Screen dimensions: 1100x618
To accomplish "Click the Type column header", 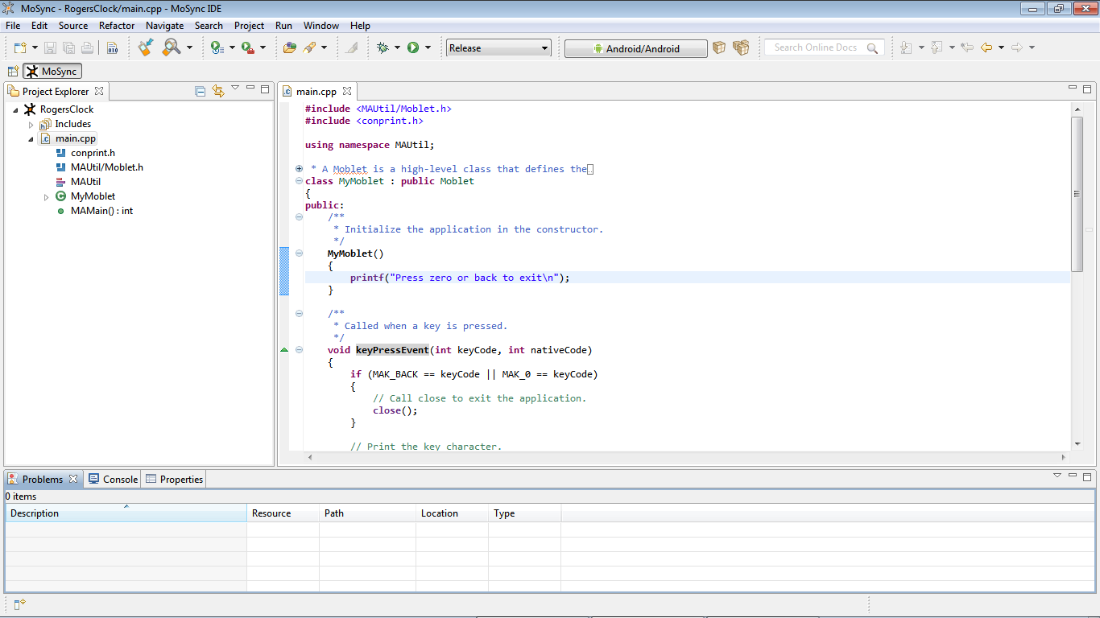I will tap(524, 513).
